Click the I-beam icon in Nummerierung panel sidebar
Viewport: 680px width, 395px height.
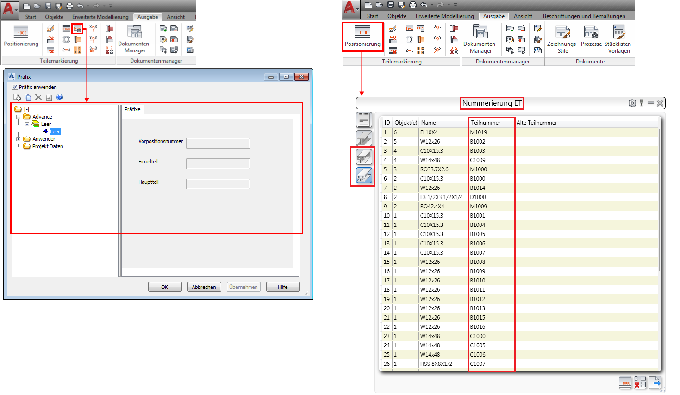click(364, 138)
